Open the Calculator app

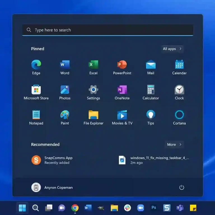coord(151,92)
